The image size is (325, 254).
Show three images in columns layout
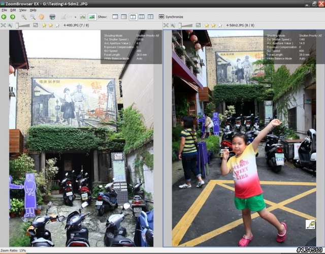[142, 17]
